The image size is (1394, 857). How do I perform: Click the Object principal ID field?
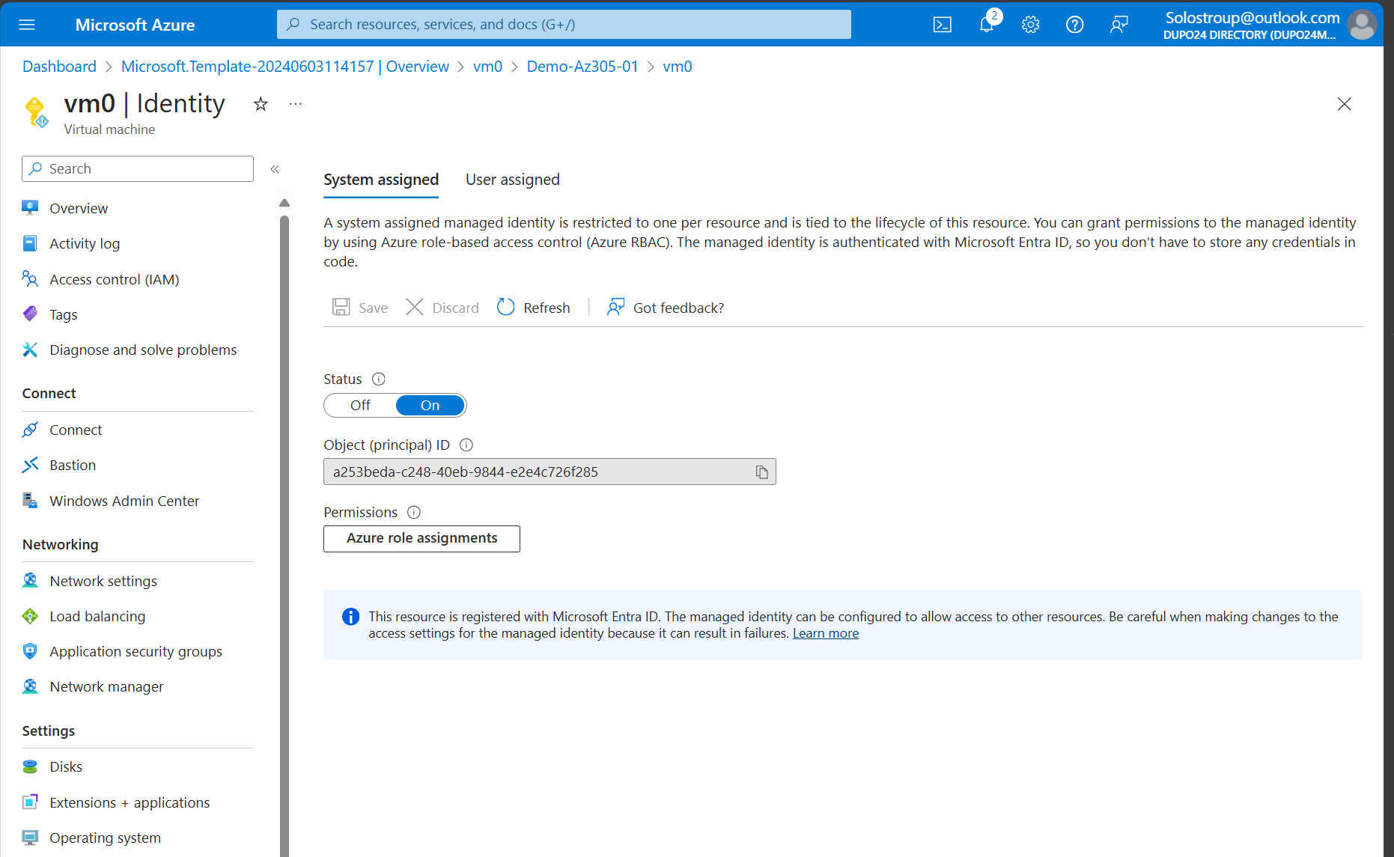point(550,472)
